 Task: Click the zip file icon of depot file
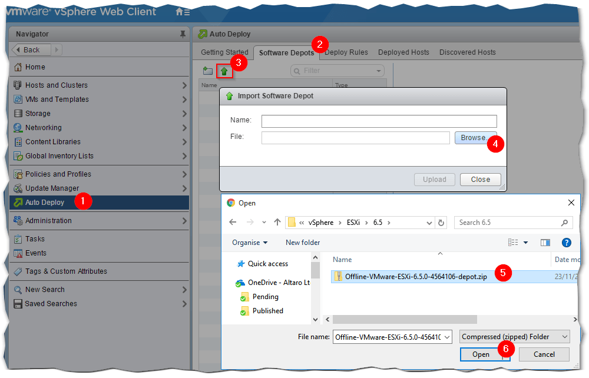tap(338, 276)
